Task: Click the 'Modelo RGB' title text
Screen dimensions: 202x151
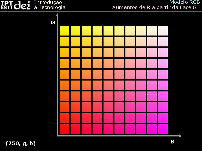Action: click(185, 2)
